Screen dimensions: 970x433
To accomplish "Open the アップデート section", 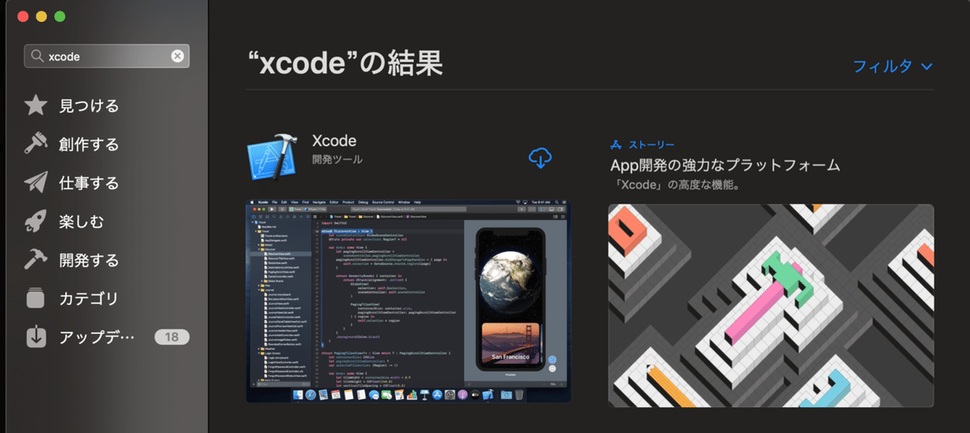I will [x=97, y=337].
